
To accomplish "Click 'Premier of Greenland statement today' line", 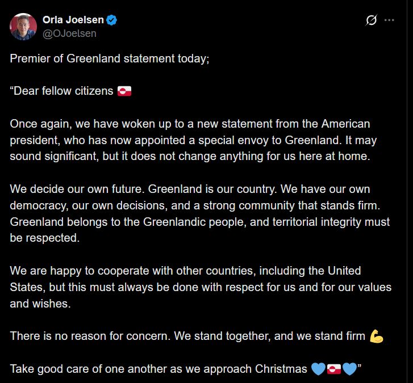I will click(110, 59).
